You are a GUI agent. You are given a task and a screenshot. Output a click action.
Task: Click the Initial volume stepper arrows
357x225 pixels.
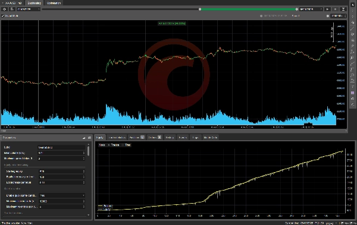tap(84, 153)
